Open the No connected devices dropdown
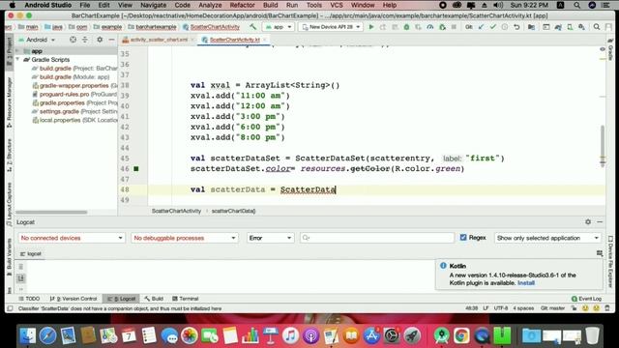Screen dimensions: 619x348 (72, 238)
